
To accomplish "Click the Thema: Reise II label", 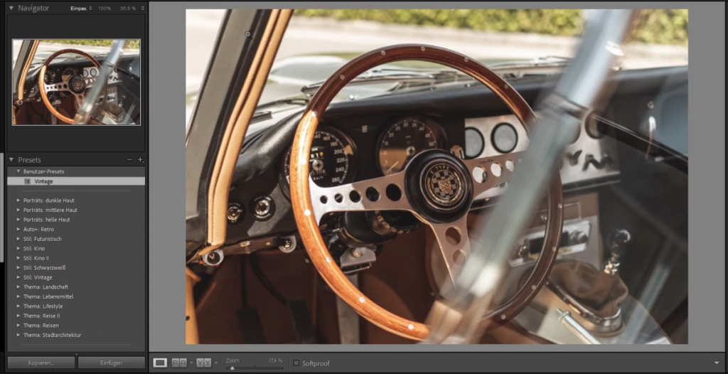I will (x=41, y=316).
